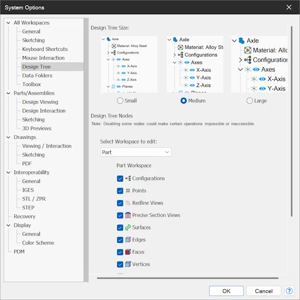This screenshot has height=300, width=300.
Task: Select the Design Tree options page
Action: click(x=52, y=66)
